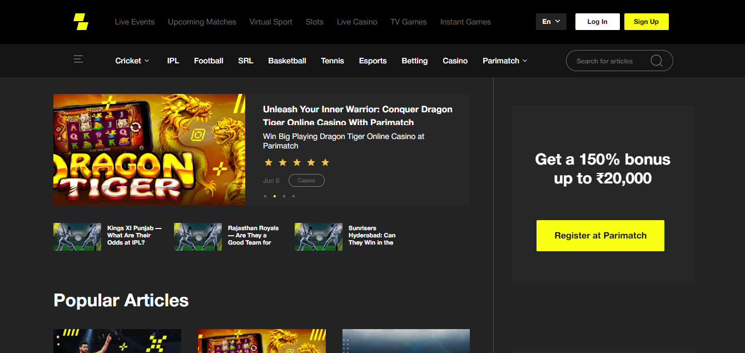Viewport: 745px width, 353px height.
Task: Select SRL category
Action: (x=246, y=61)
